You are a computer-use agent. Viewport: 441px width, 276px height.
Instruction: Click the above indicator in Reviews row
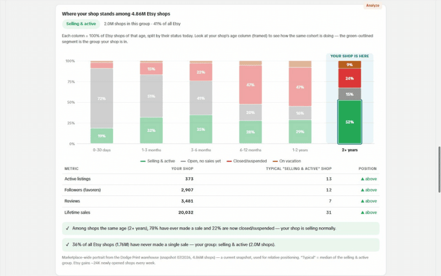point(369,201)
